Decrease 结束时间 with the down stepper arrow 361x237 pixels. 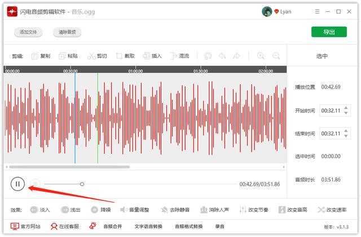pyautogui.click(x=346, y=136)
